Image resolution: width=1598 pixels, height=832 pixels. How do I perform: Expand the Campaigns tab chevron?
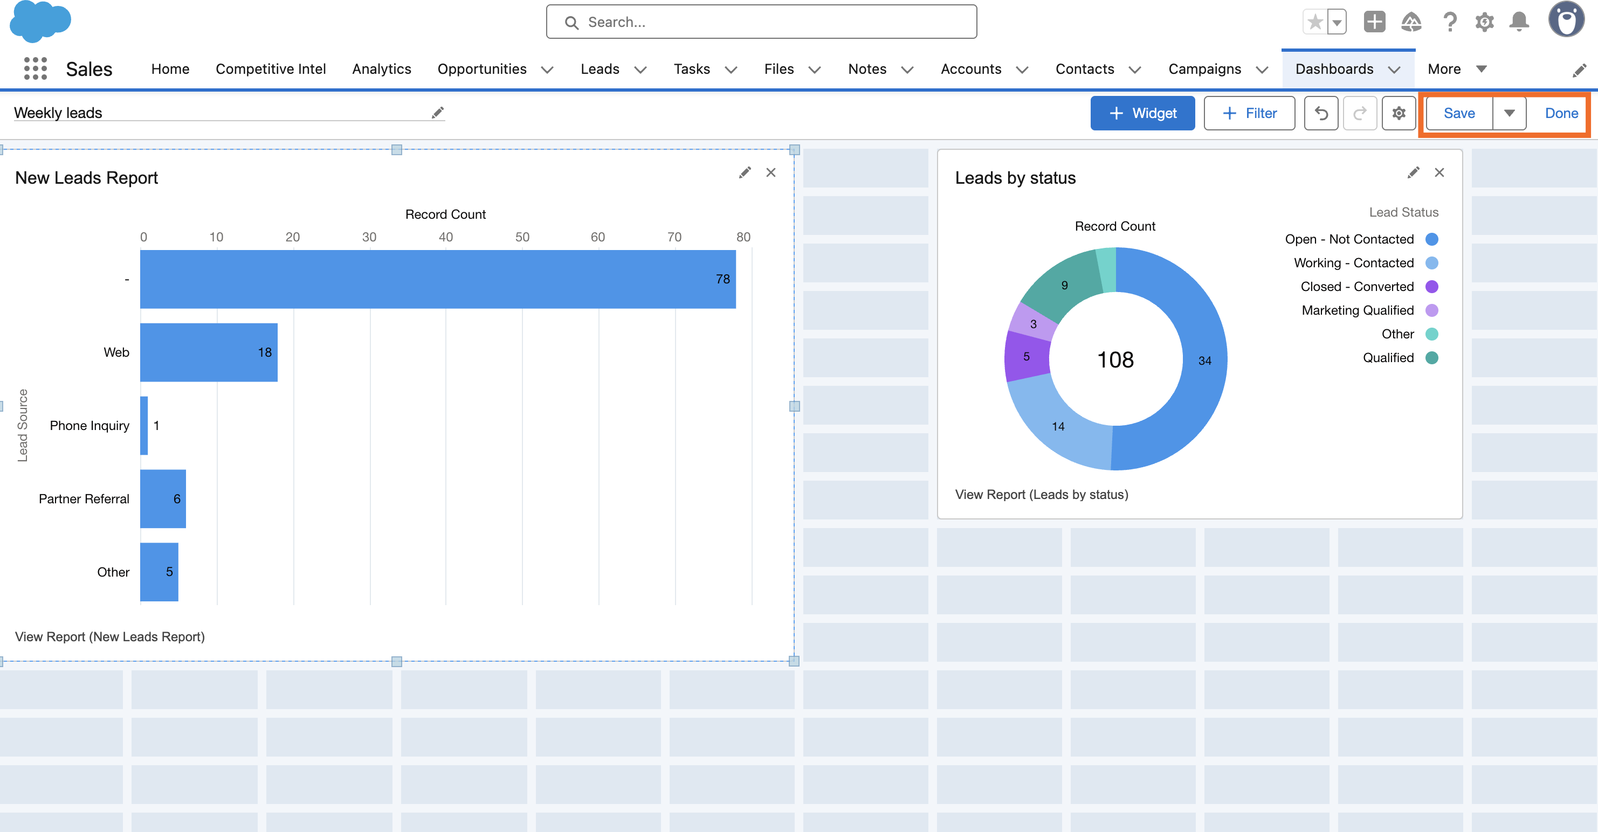pos(1261,70)
